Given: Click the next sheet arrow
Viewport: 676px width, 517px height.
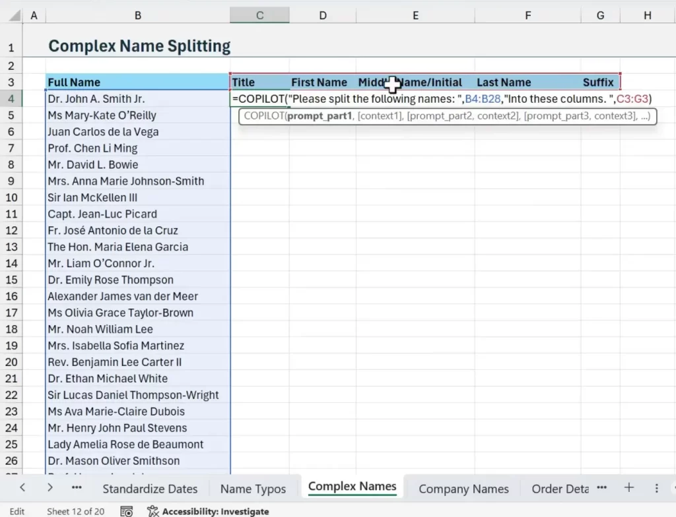Looking at the screenshot, I should click(50, 488).
